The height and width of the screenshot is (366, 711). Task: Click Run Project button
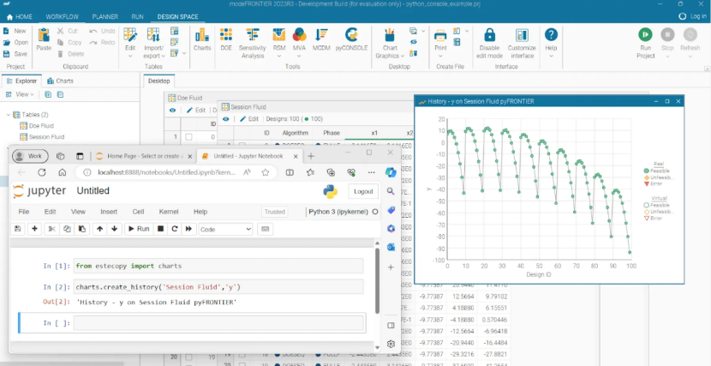645,43
